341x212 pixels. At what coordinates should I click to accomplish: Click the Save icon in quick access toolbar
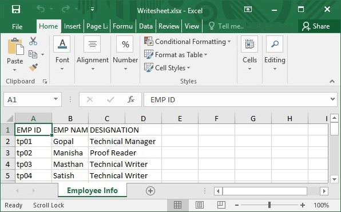tap(16, 9)
